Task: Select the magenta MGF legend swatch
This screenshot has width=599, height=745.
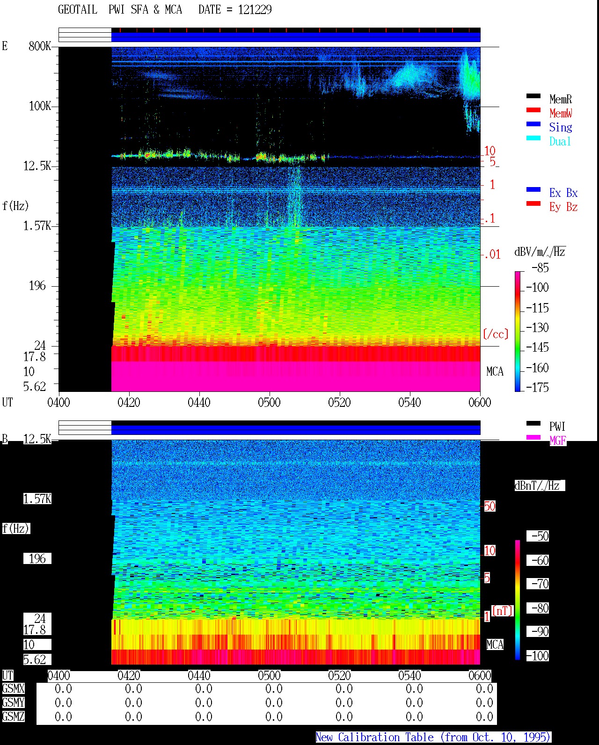Action: (x=533, y=437)
